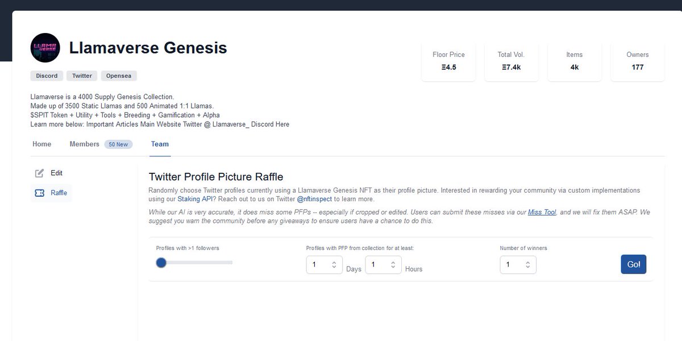Select the Team tab

[160, 144]
